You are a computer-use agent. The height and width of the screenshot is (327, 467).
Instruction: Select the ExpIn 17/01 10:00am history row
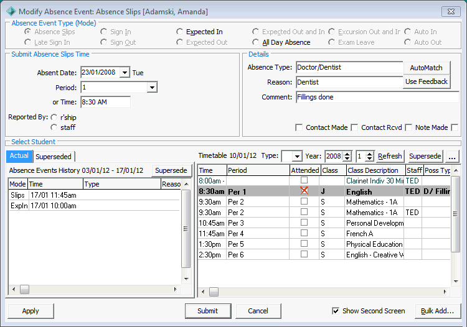click(94, 206)
